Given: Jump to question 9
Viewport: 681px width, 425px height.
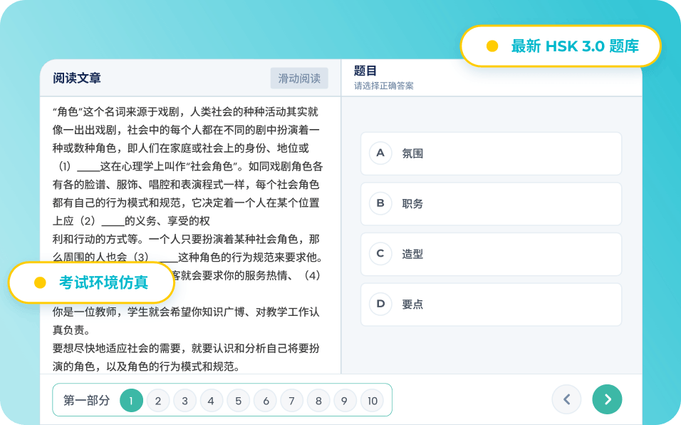Looking at the screenshot, I should coord(345,401).
